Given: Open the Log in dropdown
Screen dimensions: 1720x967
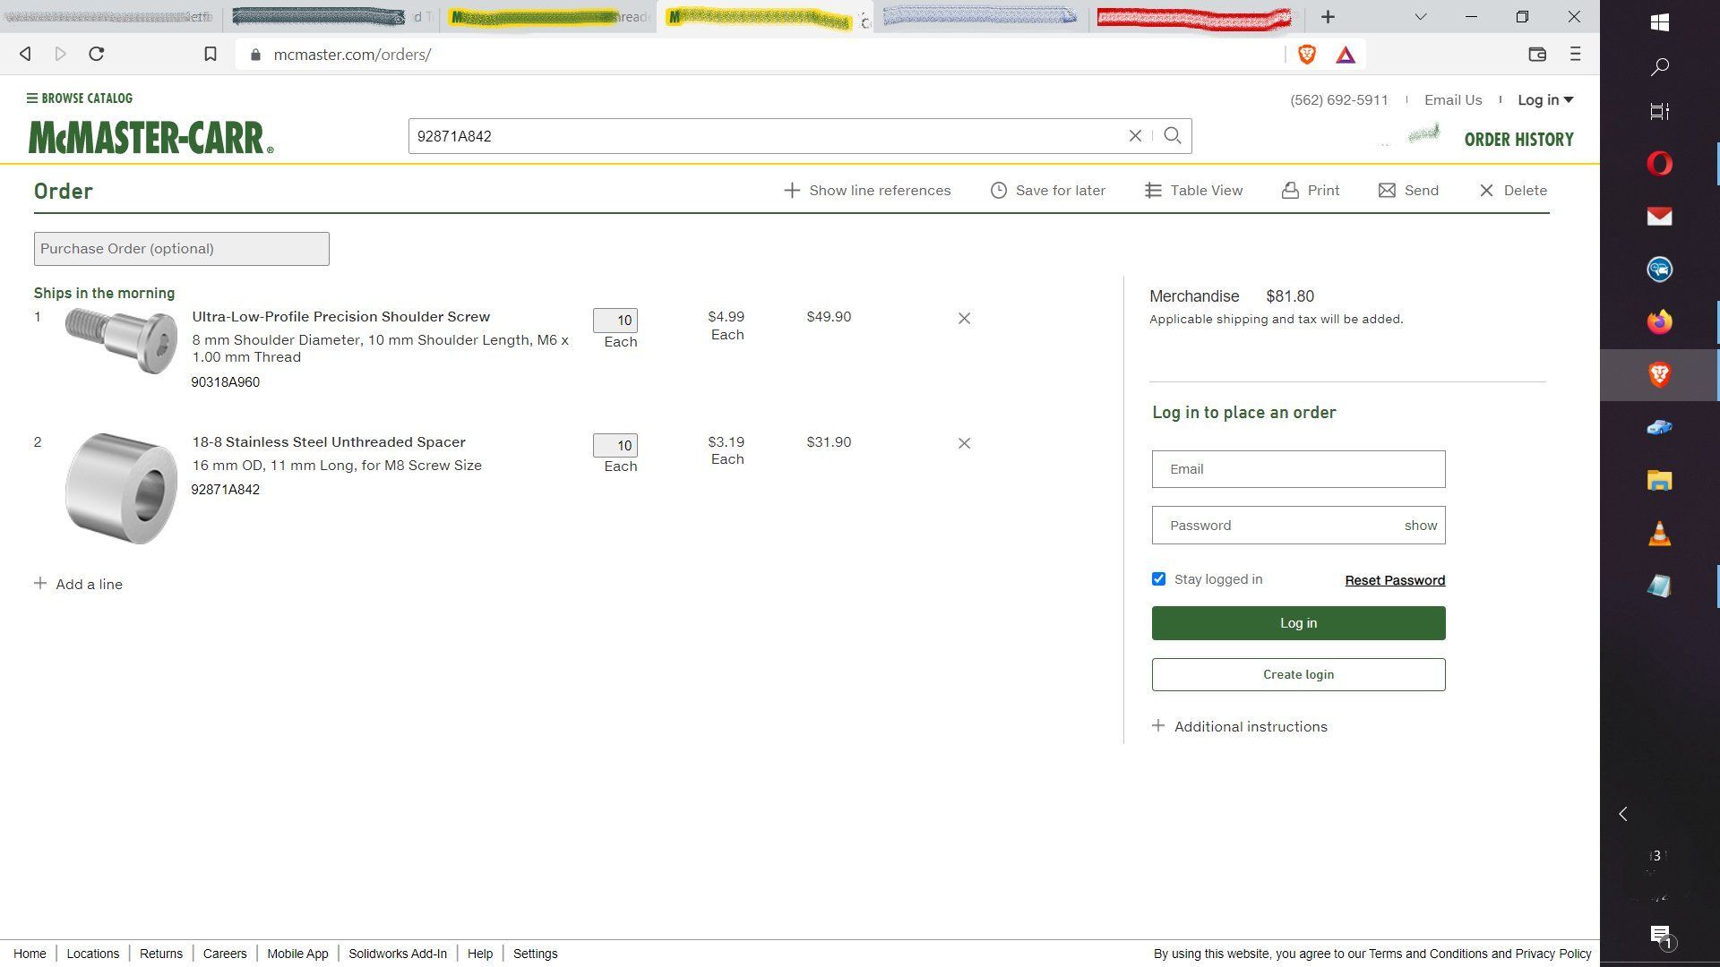Looking at the screenshot, I should pyautogui.click(x=1545, y=100).
